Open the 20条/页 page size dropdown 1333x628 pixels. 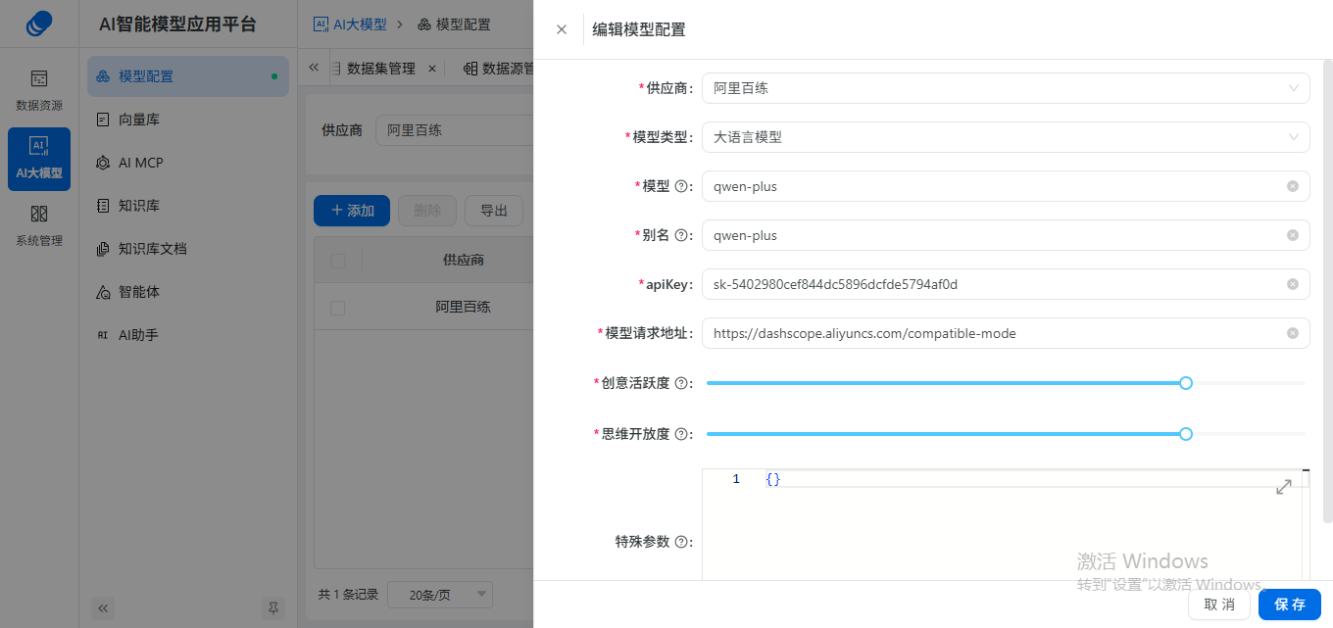pyautogui.click(x=440, y=595)
